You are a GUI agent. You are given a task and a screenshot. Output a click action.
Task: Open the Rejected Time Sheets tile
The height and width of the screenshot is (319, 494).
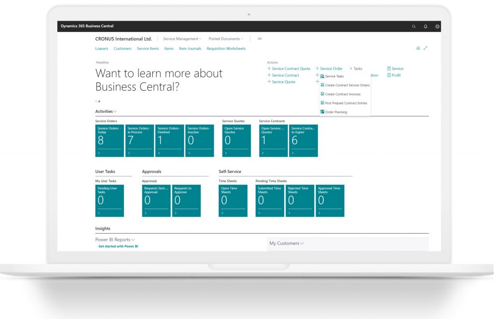point(300,201)
